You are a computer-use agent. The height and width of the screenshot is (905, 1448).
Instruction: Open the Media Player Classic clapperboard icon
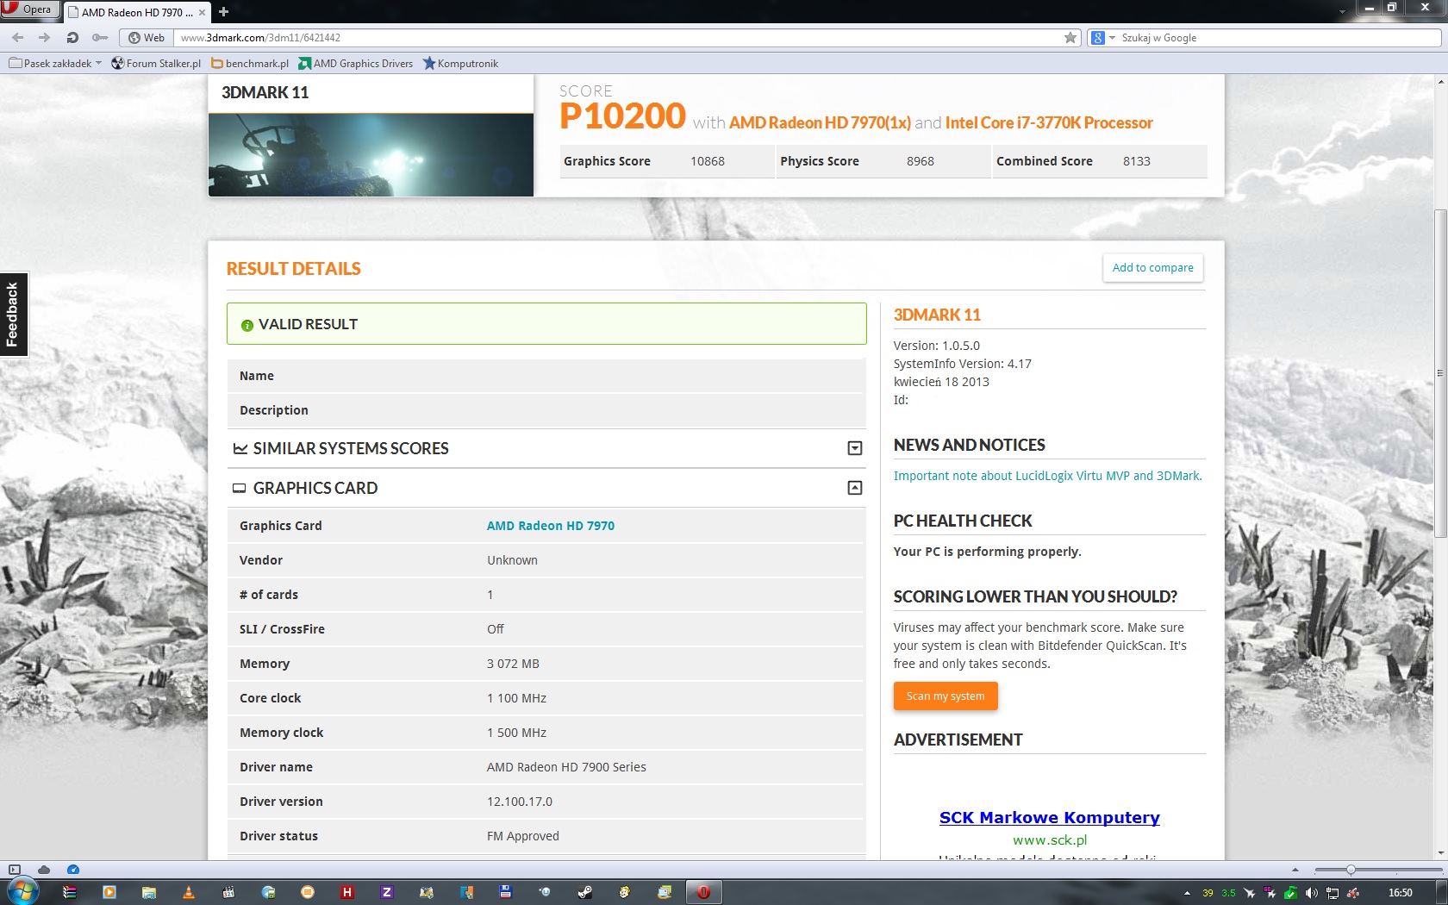(x=228, y=892)
